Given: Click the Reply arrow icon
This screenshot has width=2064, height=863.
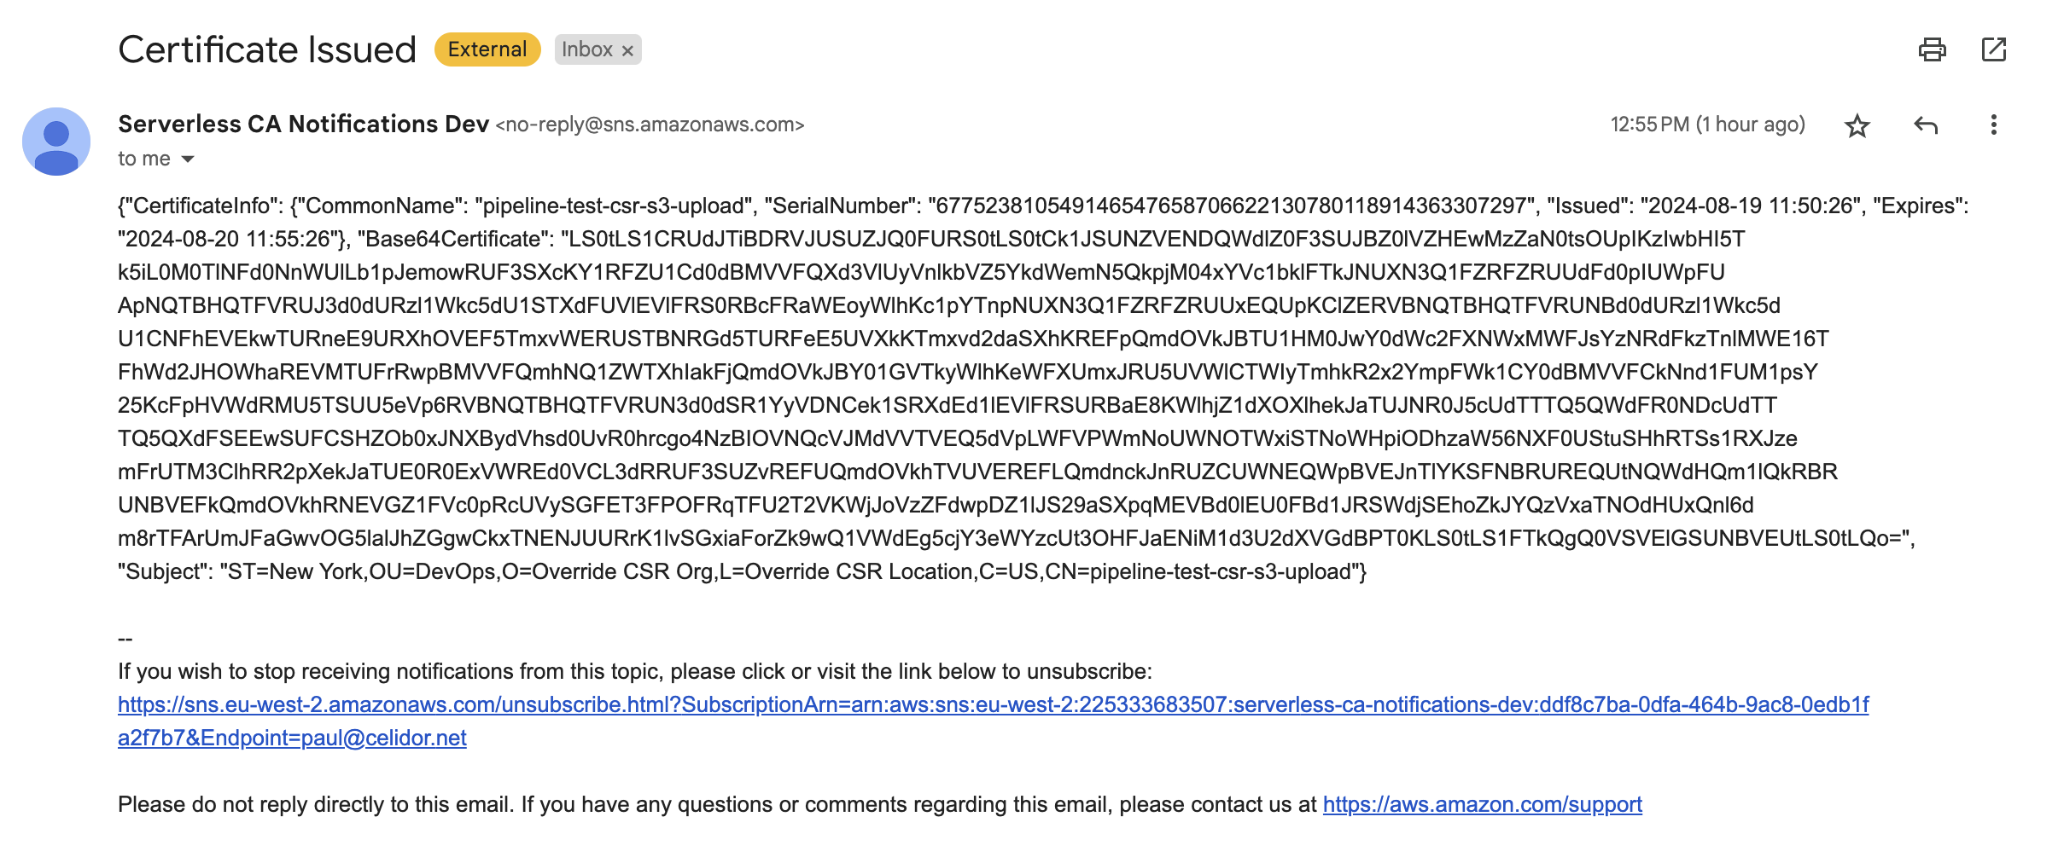Looking at the screenshot, I should pyautogui.click(x=1926, y=125).
